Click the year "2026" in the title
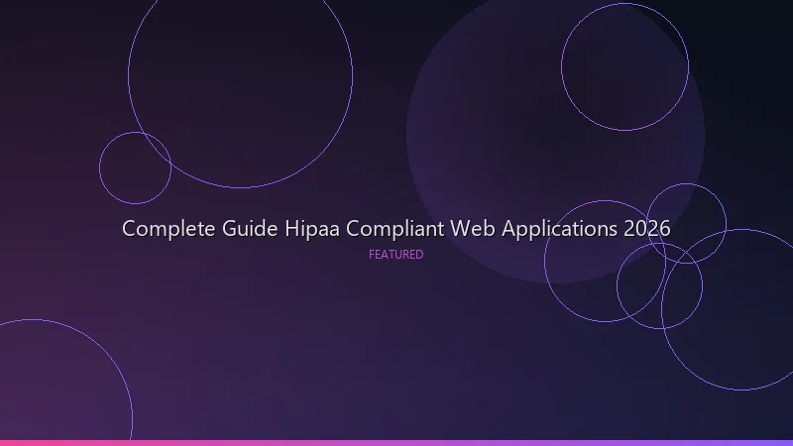The width and height of the screenshot is (793, 446). [x=647, y=229]
